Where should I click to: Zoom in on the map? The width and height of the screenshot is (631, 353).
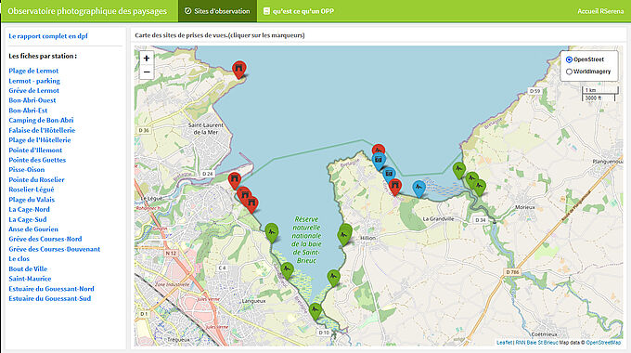[147, 58]
